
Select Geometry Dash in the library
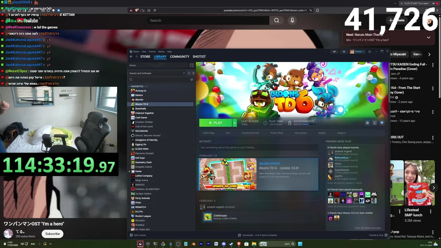(143, 162)
